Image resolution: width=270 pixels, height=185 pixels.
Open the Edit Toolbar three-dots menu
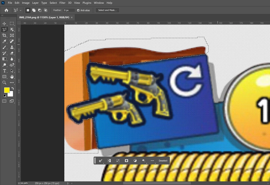[x=12, y=83]
